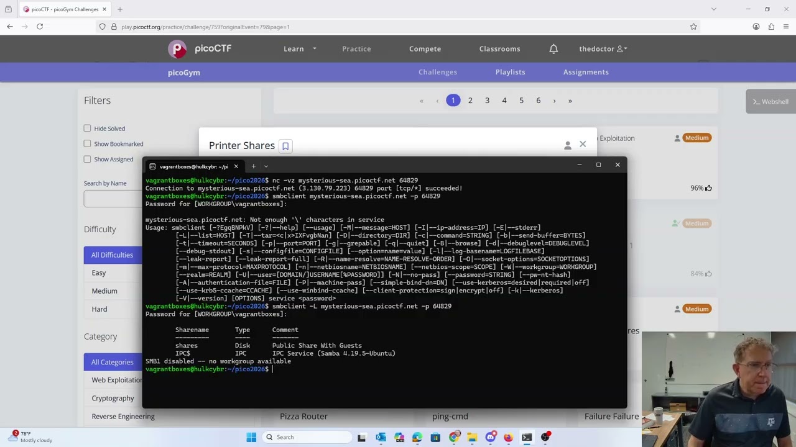Go to page 6 of challenges
Screen dimensions: 796x447
click(x=539, y=101)
